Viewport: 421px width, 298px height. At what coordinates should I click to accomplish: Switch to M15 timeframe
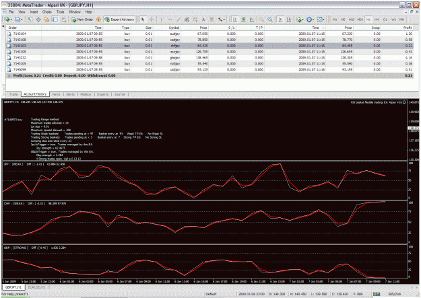pyautogui.click(x=352, y=20)
